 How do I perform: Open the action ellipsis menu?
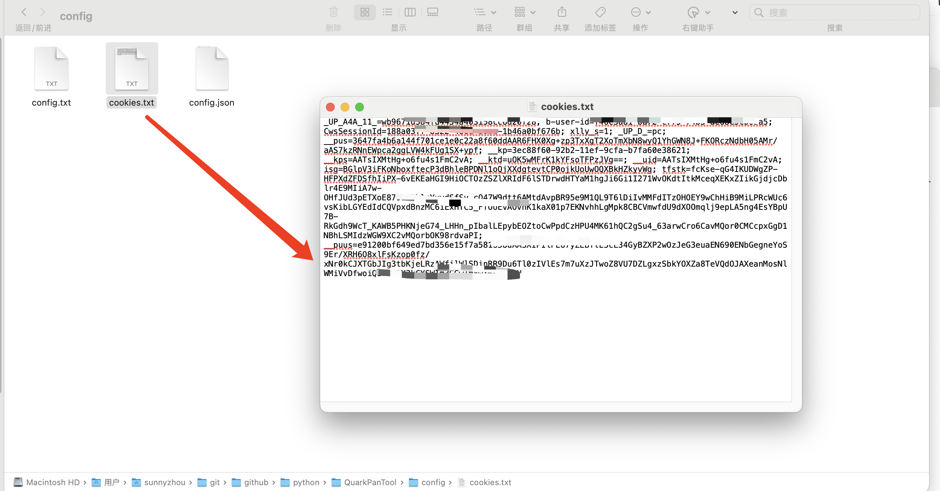coord(640,12)
